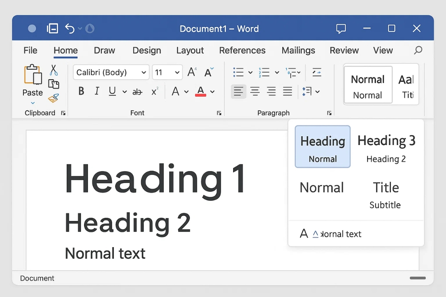Apply strikethrough formatting
This screenshot has width=446, height=297.
pyautogui.click(x=137, y=91)
